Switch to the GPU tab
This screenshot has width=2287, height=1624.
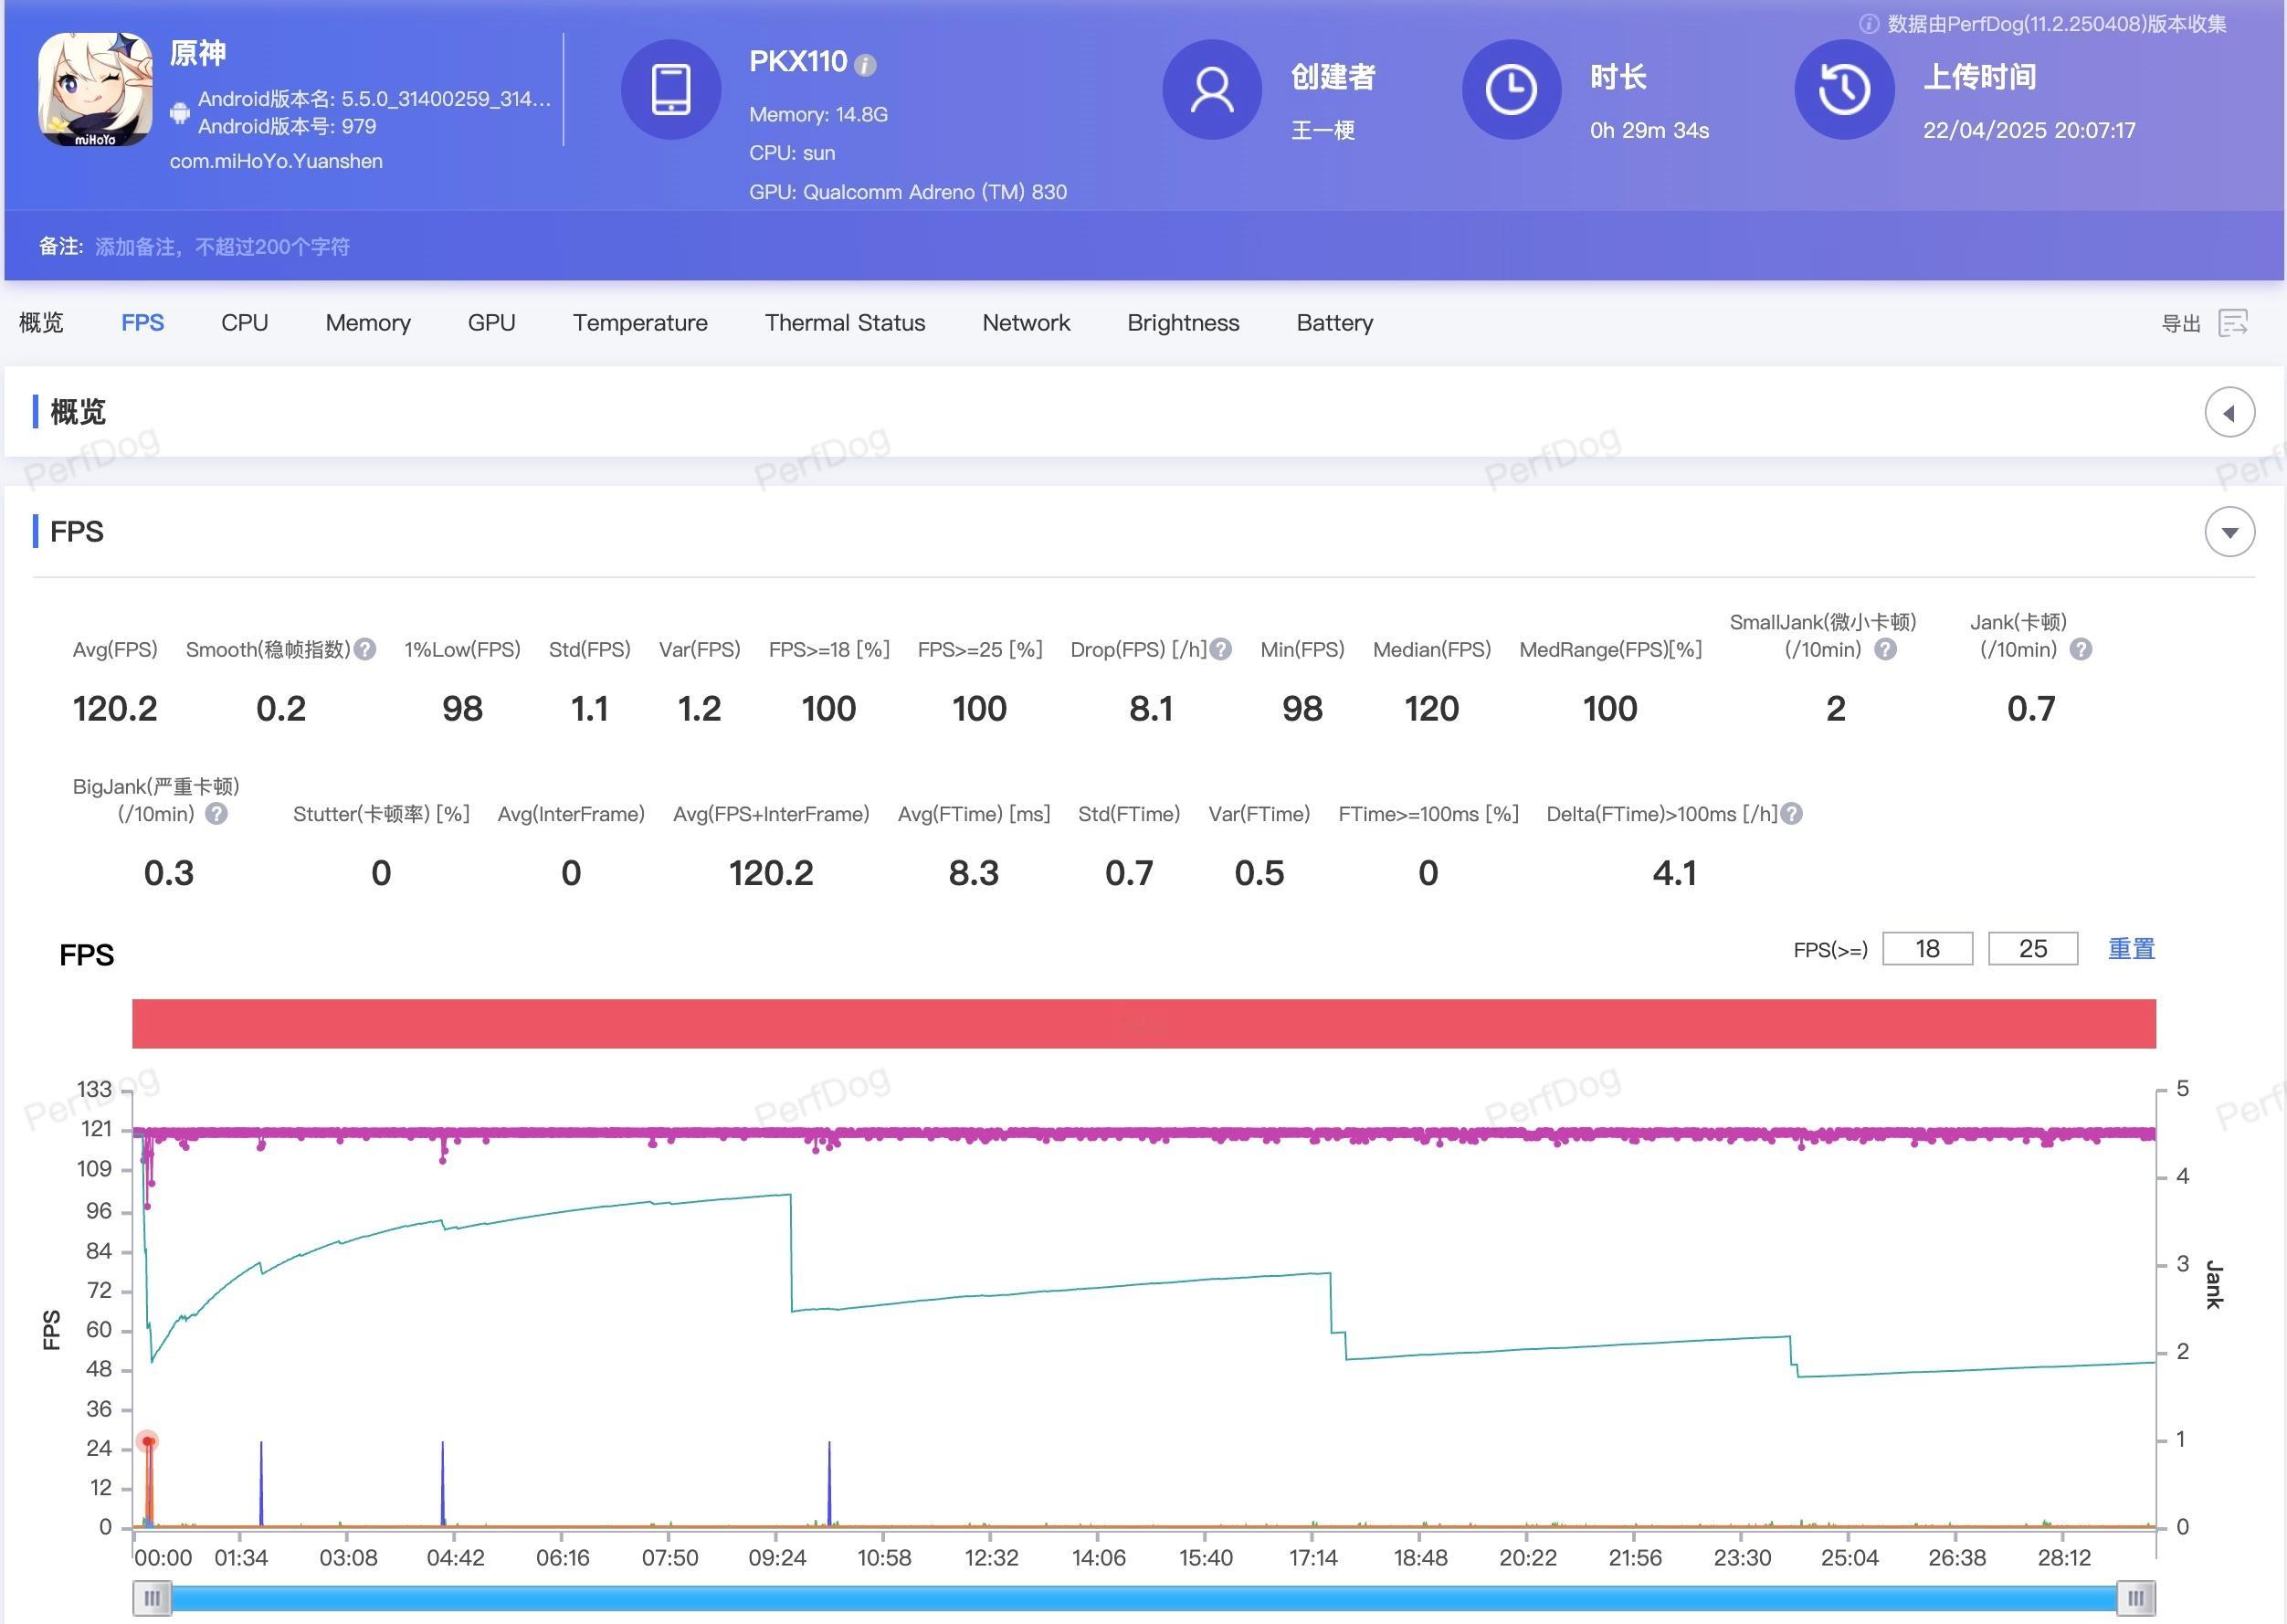click(x=491, y=322)
